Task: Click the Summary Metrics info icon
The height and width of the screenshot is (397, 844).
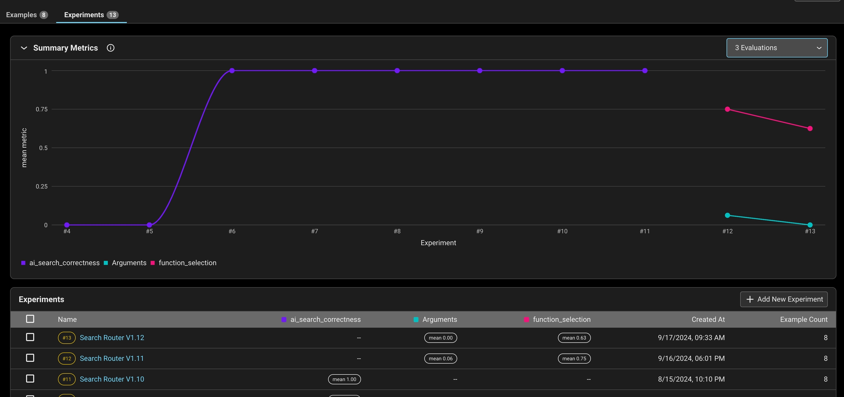Action: (111, 48)
